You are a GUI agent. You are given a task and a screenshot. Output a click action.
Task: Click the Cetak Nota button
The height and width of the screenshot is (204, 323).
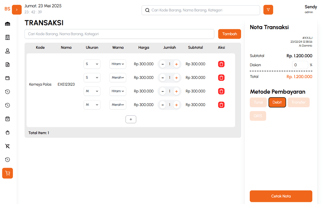pyautogui.click(x=281, y=196)
